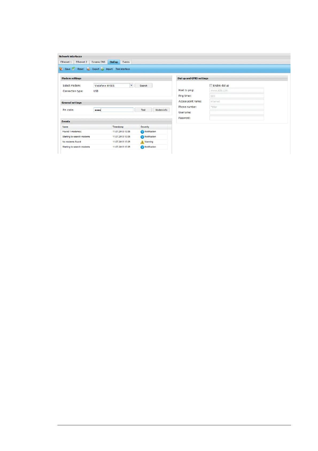
Task: Sort events by the Severity column
Action: coord(153,127)
